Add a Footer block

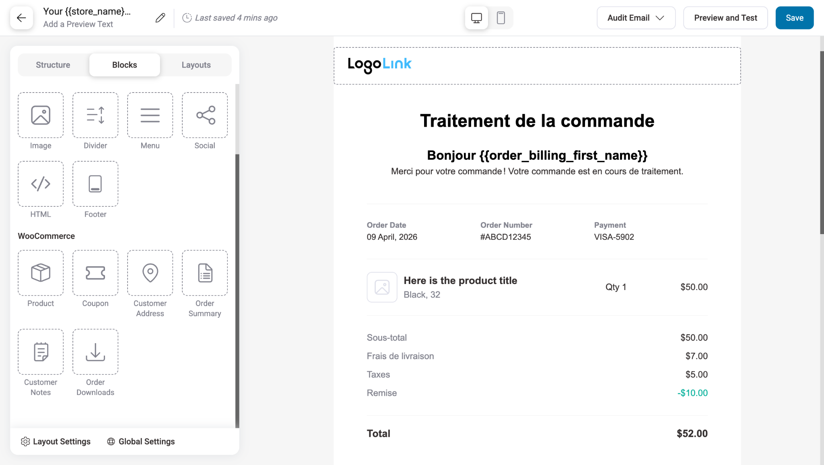[95, 184]
